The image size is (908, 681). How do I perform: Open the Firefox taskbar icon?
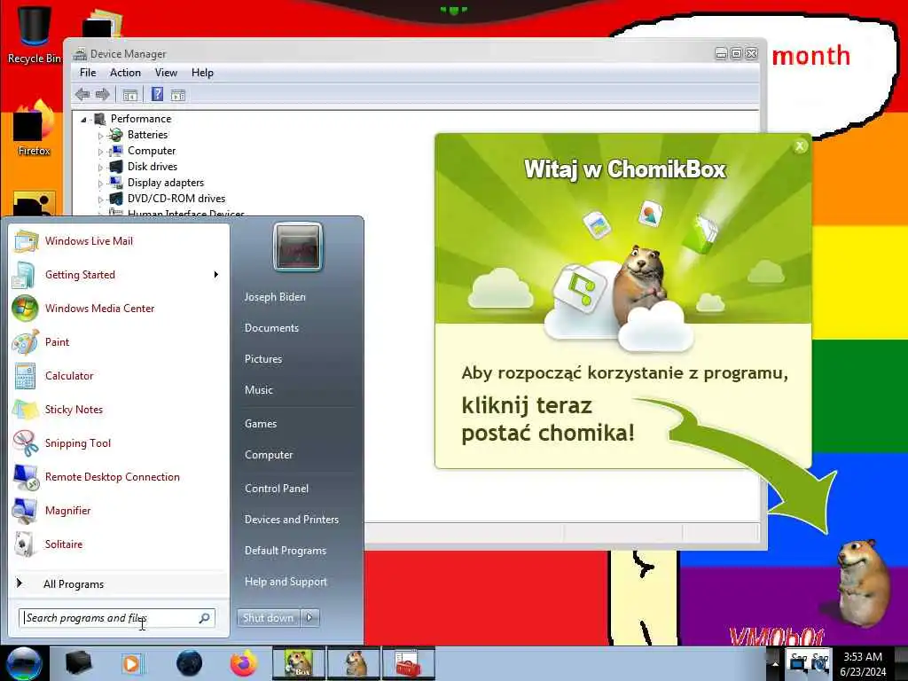pyautogui.click(x=244, y=663)
